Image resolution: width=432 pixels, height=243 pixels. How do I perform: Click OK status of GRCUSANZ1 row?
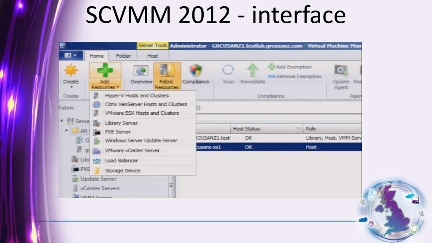click(x=248, y=138)
